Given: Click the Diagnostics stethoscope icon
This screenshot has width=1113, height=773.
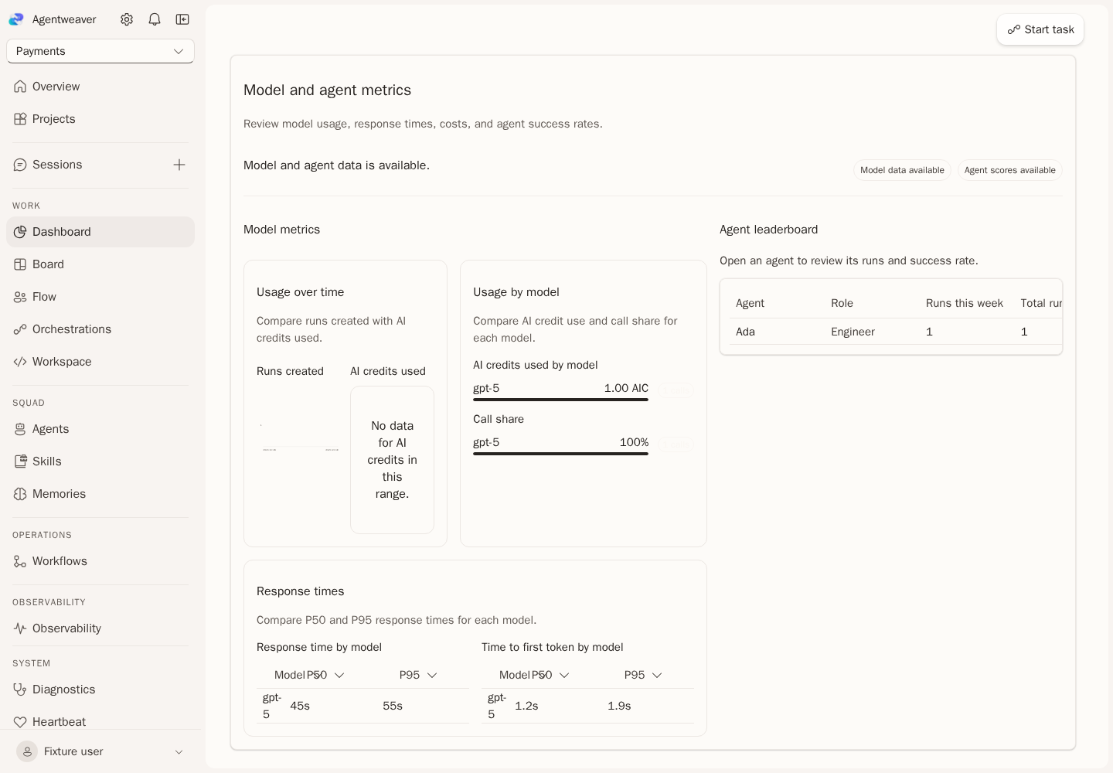Looking at the screenshot, I should tap(20, 690).
